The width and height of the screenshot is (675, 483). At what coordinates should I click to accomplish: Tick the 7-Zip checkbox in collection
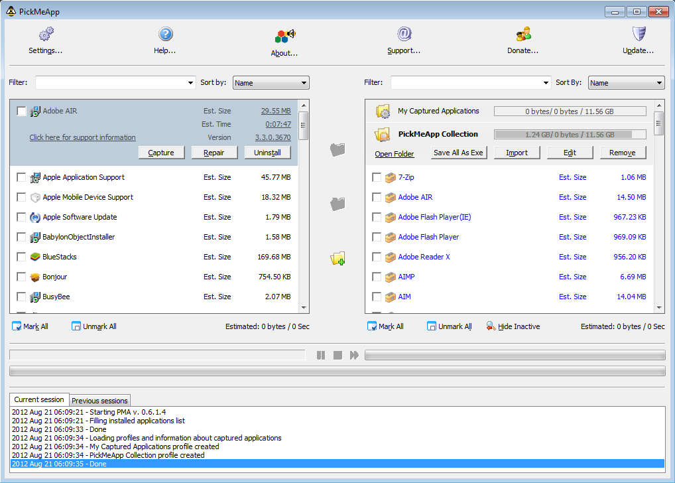coord(377,177)
